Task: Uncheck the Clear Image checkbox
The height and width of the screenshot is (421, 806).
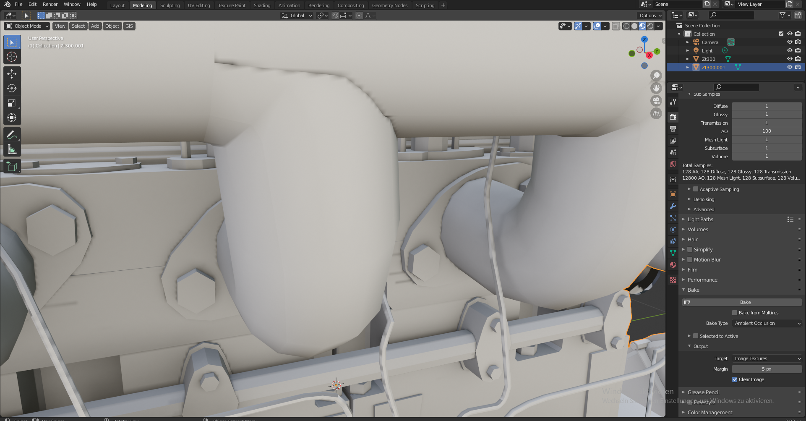Action: click(735, 379)
